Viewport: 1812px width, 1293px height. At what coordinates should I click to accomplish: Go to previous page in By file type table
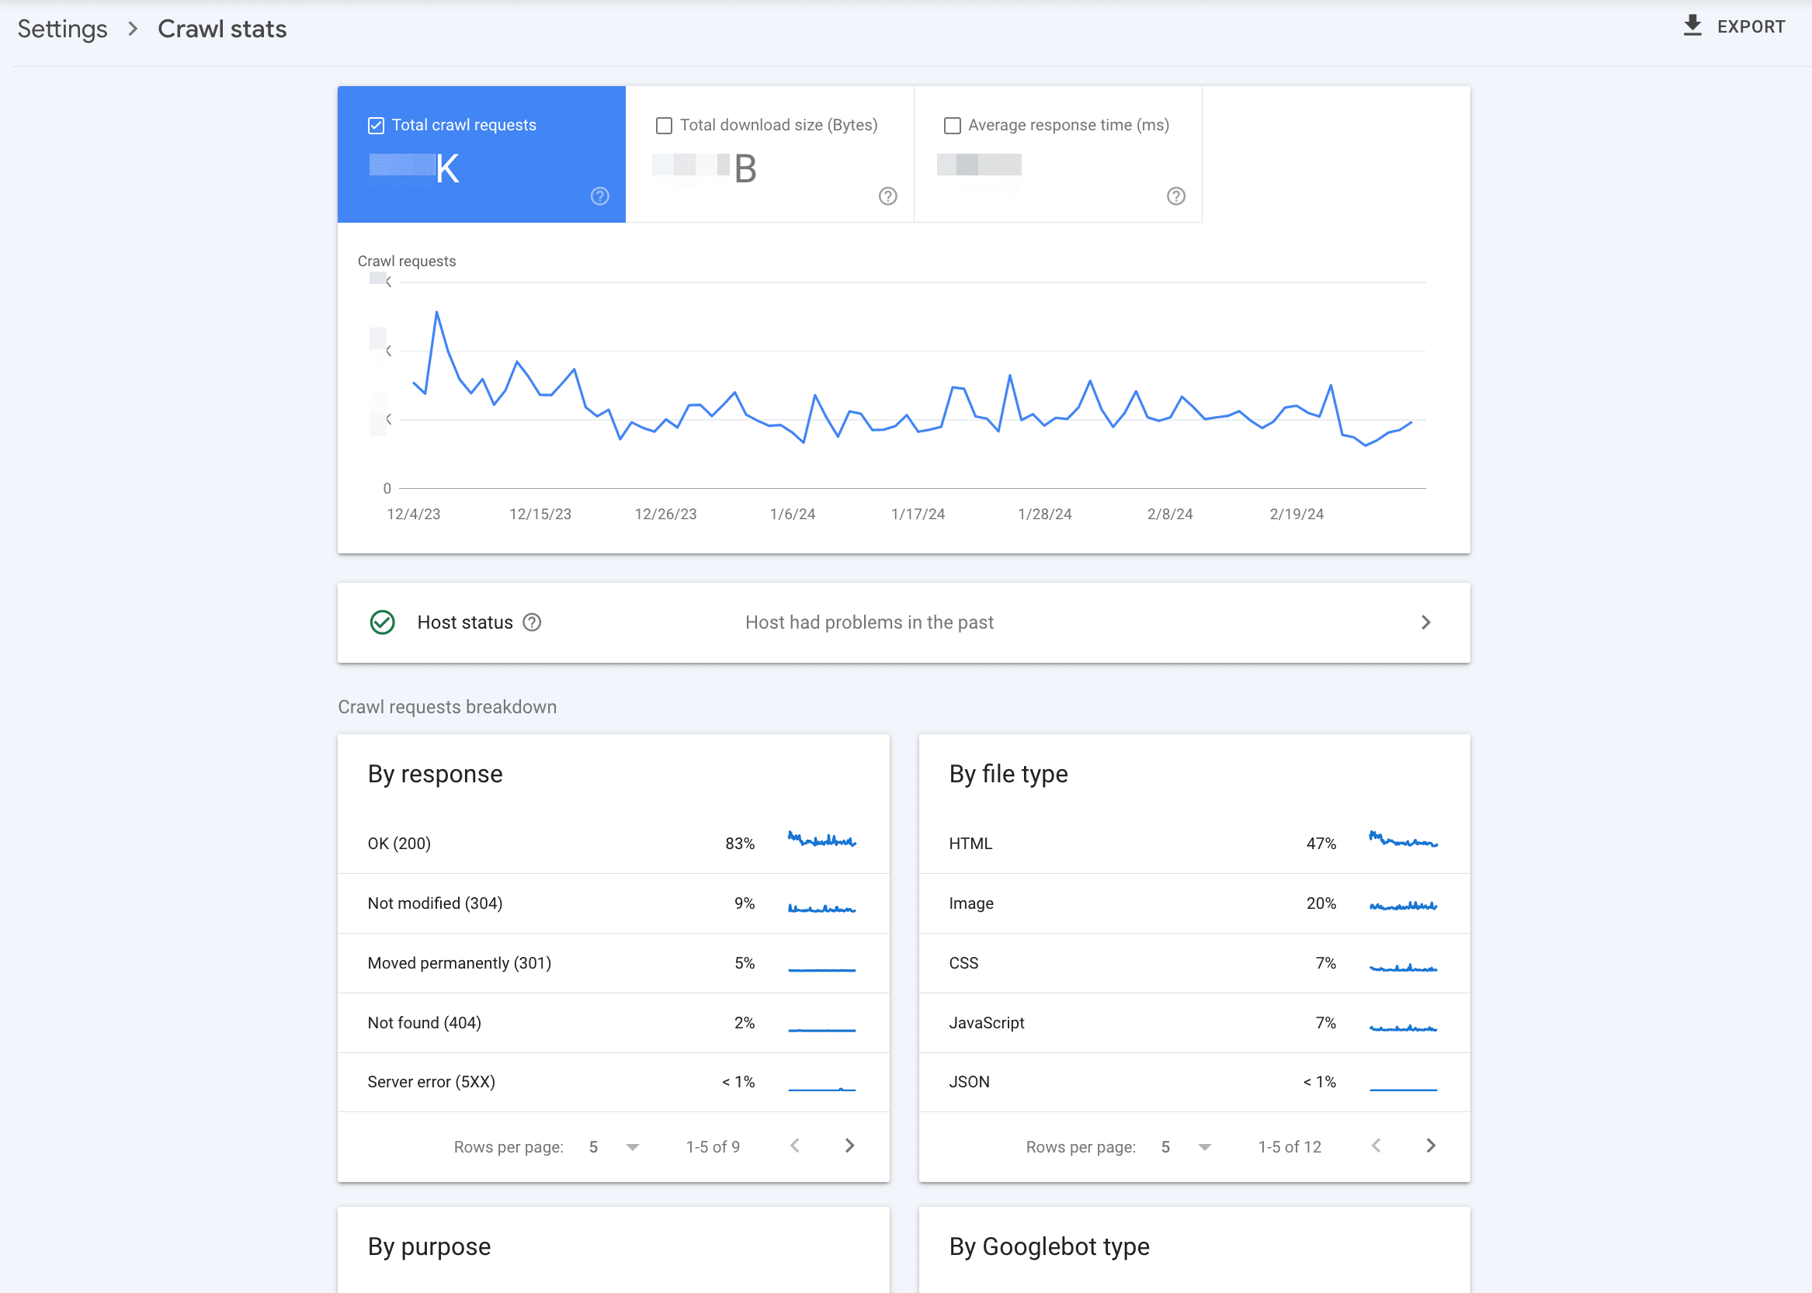coord(1376,1146)
